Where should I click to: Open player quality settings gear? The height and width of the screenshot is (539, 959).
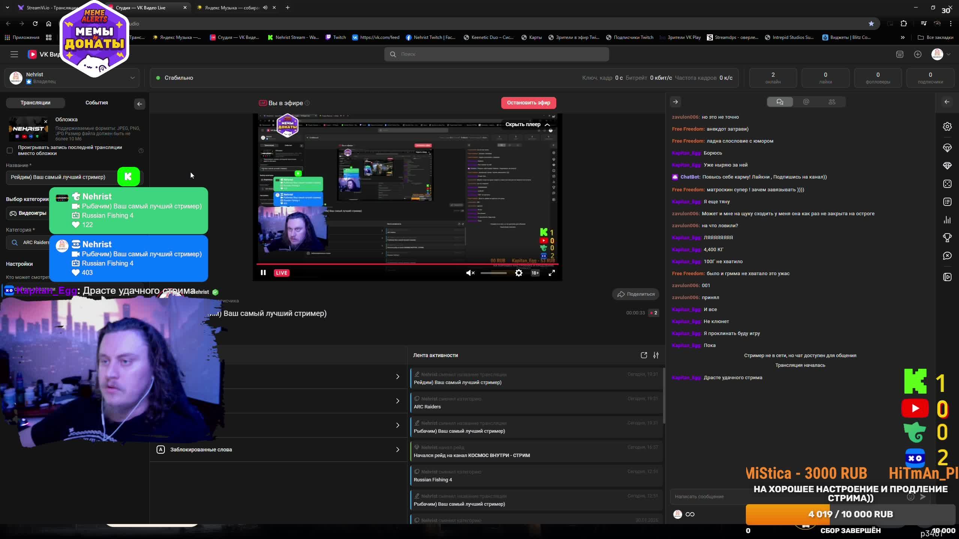(x=518, y=273)
